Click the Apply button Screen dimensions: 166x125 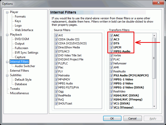point(153,118)
